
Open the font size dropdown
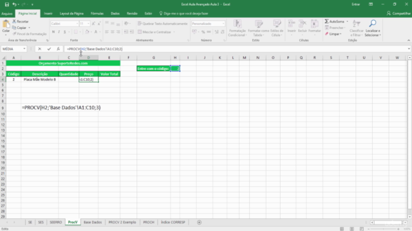pyautogui.click(x=88, y=24)
